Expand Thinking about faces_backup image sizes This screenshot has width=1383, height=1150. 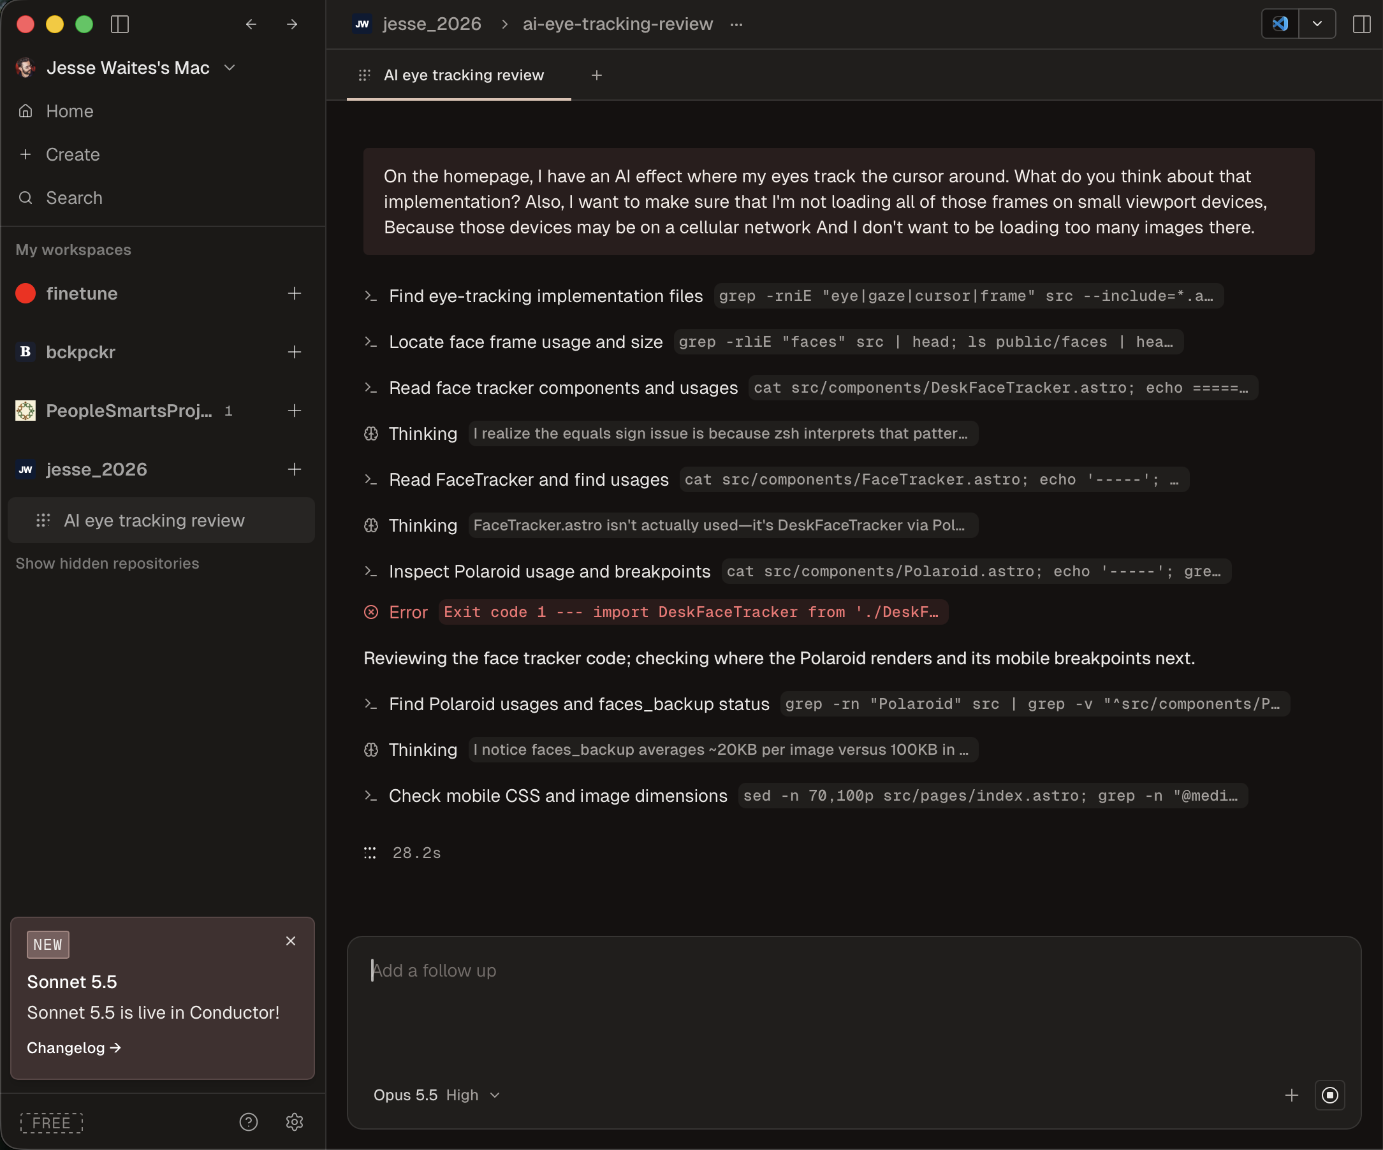coord(670,750)
